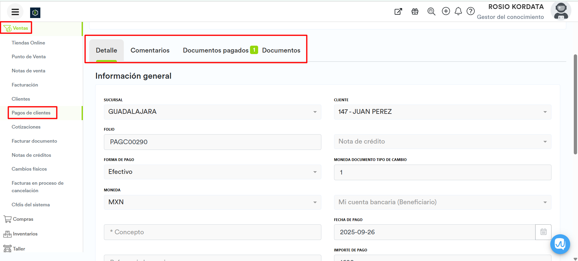Image resolution: width=578 pixels, height=261 pixels.
Task: Click the user avatar profile picture
Action: (x=561, y=11)
